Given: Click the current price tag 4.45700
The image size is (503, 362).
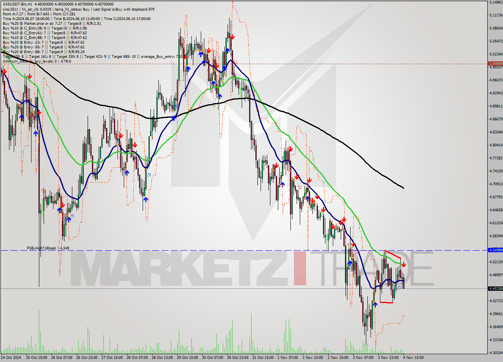Looking at the screenshot, I should (x=495, y=288).
